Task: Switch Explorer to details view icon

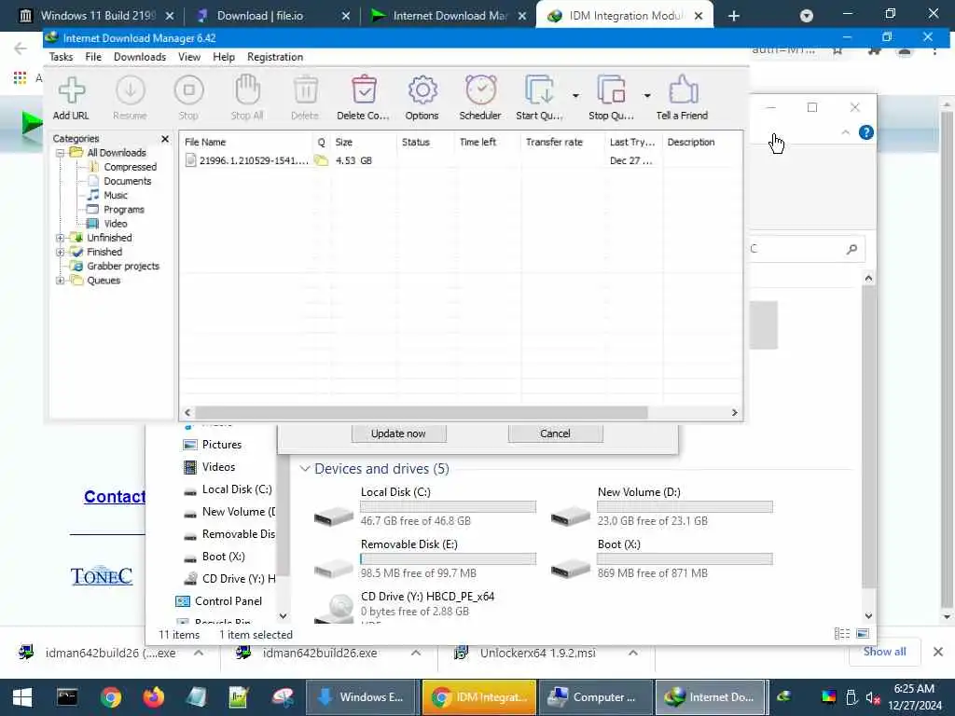Action: coord(842,634)
